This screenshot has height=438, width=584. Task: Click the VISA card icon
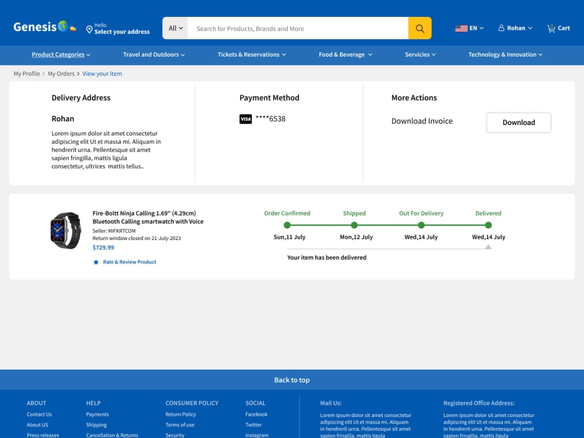(245, 119)
